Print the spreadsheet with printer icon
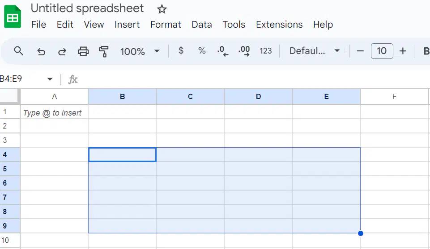This screenshot has height=249, width=430. pos(83,51)
